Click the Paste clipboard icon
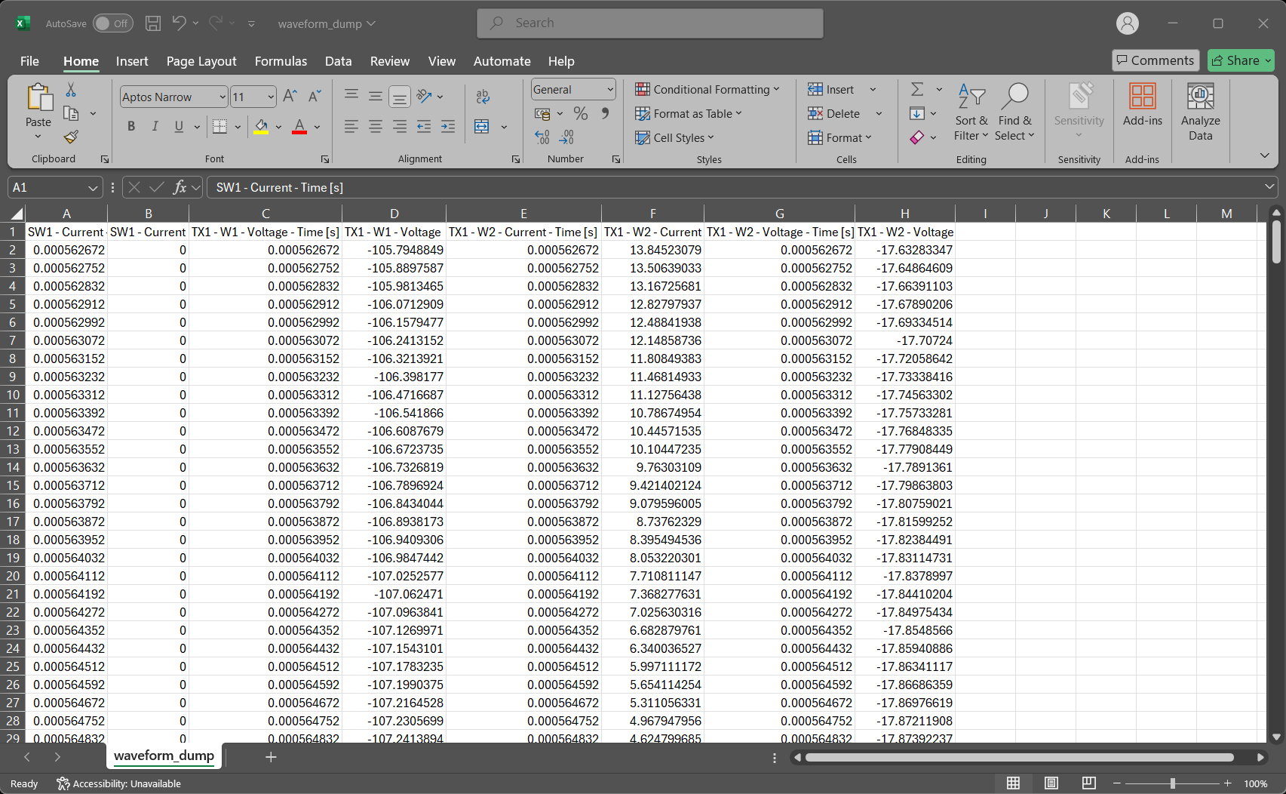 (x=38, y=97)
